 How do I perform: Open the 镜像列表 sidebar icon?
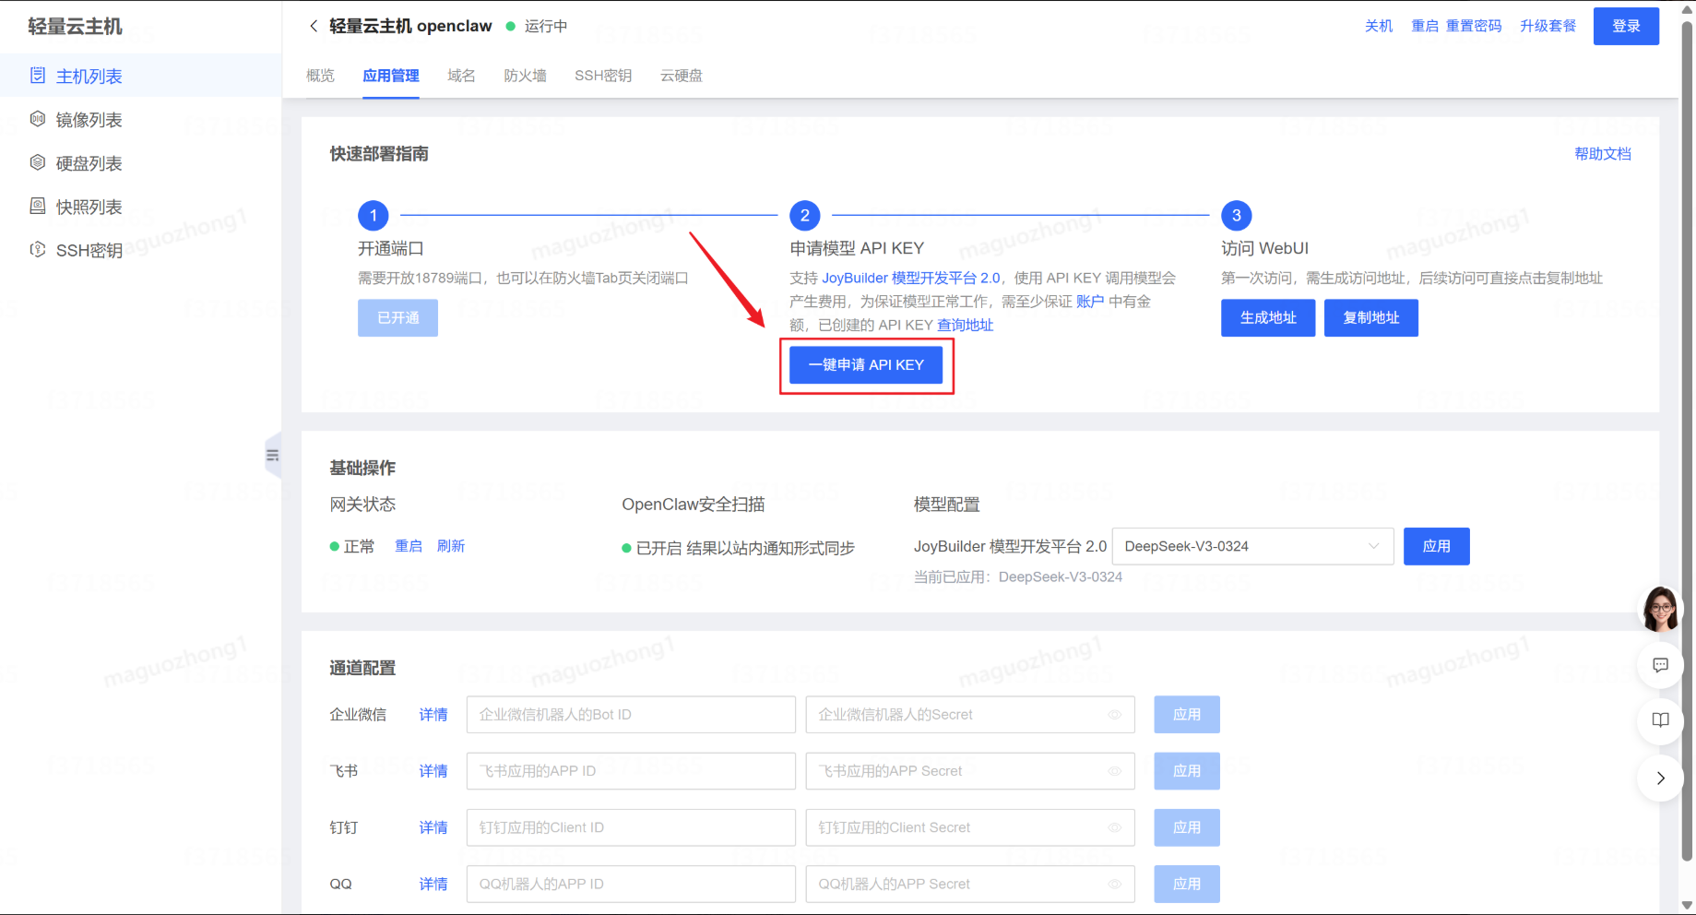[x=38, y=119]
